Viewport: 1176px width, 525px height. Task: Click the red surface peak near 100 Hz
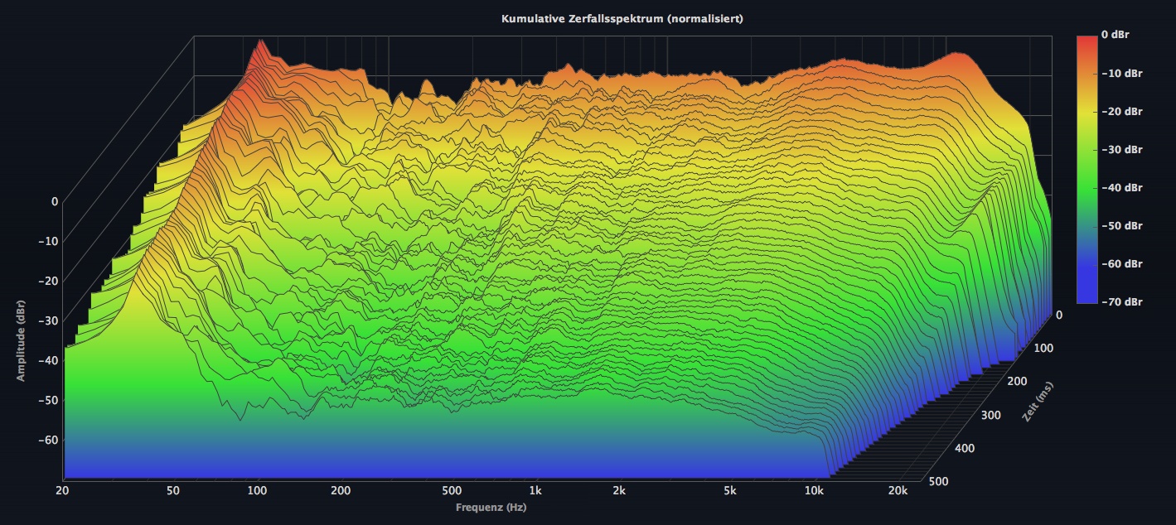click(x=259, y=50)
